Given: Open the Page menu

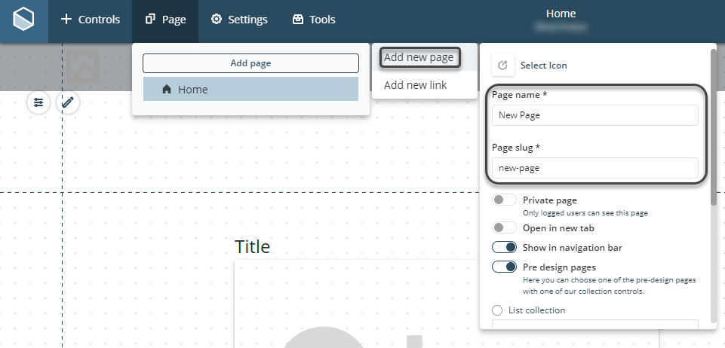Looking at the screenshot, I should pyautogui.click(x=165, y=20).
